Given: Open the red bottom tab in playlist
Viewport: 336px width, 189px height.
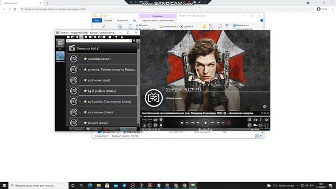Looking at the screenshot, I should tap(111, 129).
